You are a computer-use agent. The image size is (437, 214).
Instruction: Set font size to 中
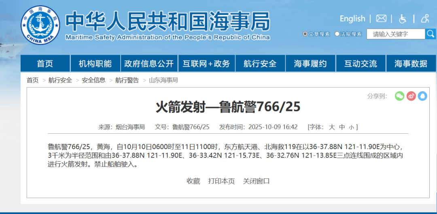[x=342, y=127]
